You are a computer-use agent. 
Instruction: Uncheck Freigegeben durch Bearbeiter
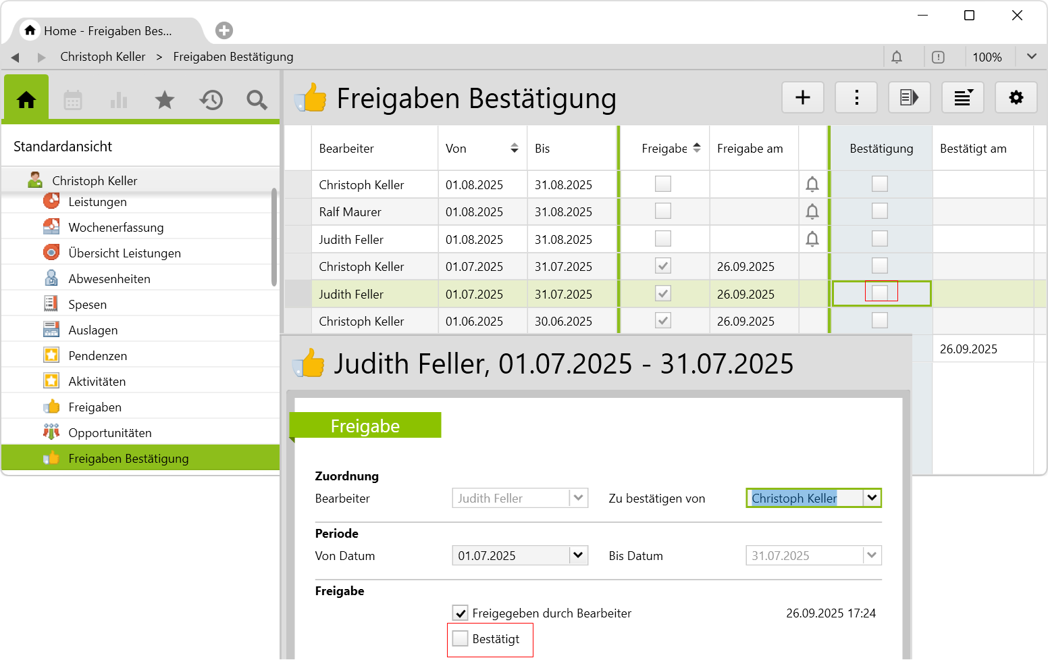[461, 613]
